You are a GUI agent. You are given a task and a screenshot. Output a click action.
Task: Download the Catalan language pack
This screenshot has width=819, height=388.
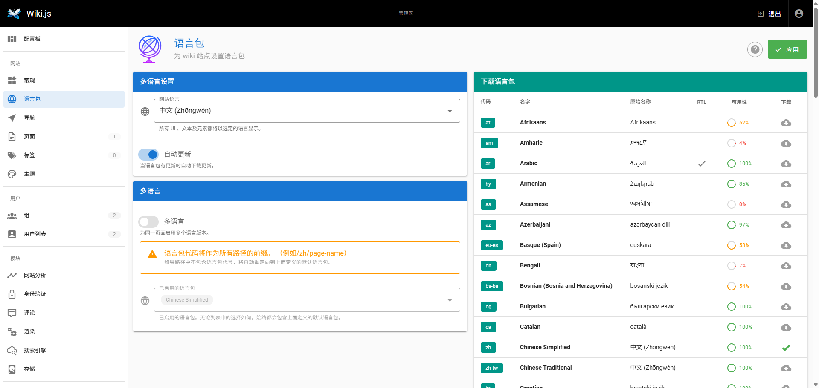coord(786,327)
